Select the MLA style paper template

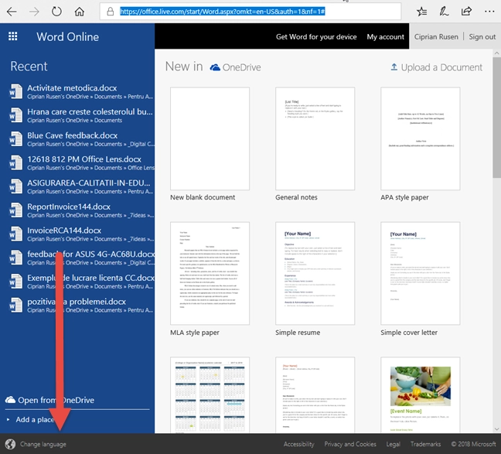(210, 273)
